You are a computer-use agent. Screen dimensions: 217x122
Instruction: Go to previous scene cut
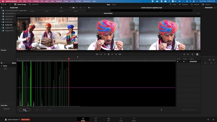point(184,54)
